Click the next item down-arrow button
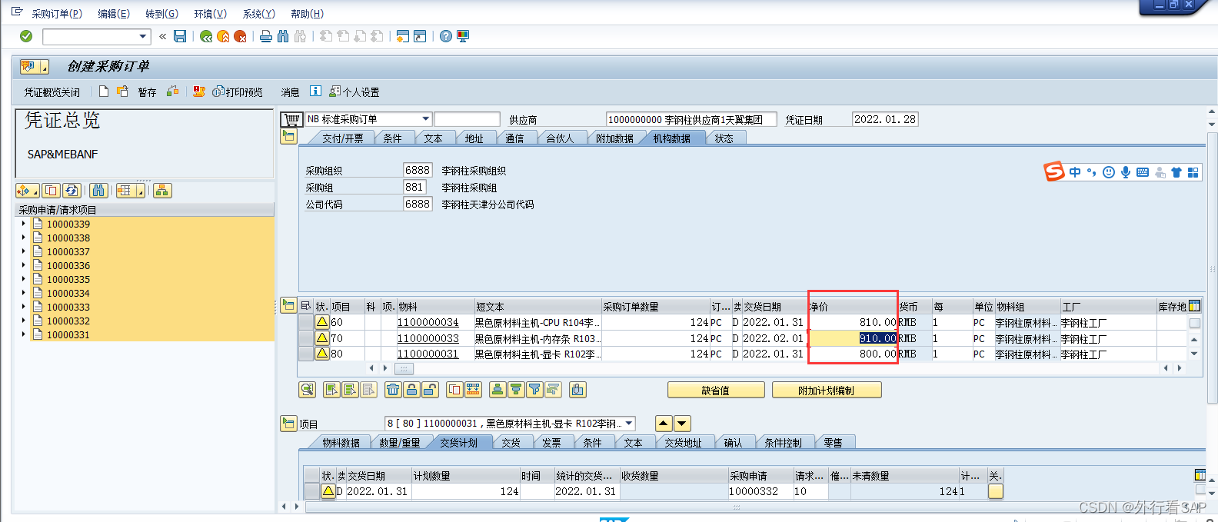This screenshot has width=1218, height=522. 682,424
